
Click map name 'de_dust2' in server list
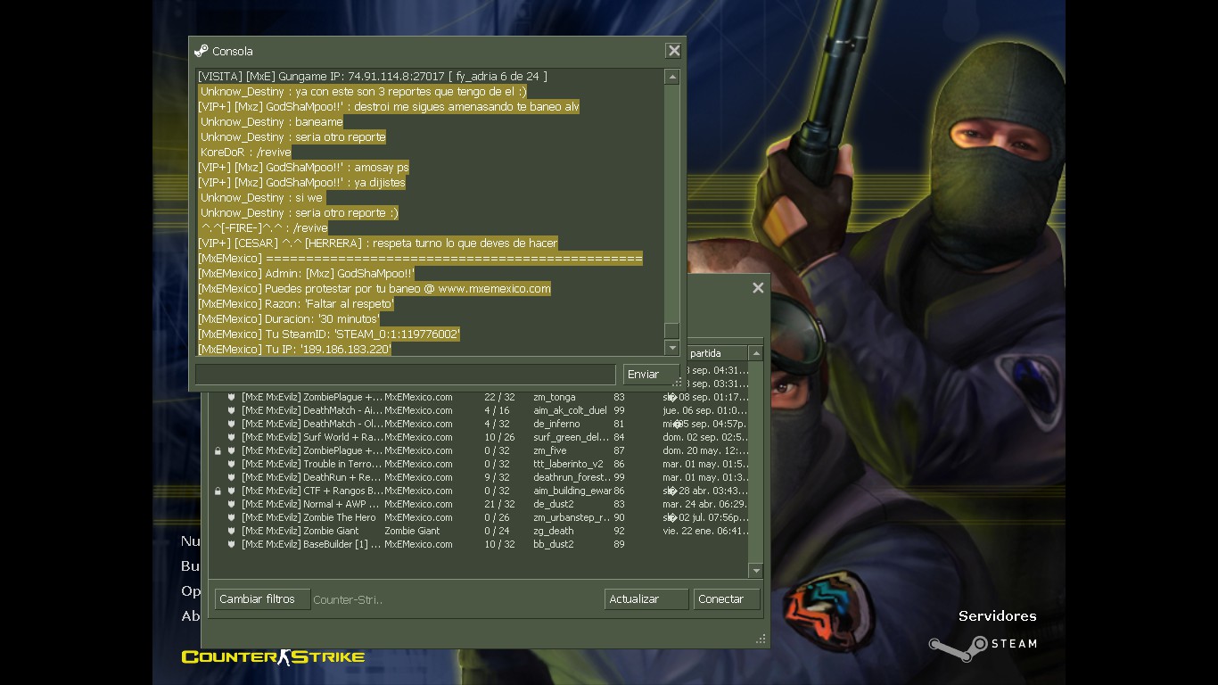553,504
